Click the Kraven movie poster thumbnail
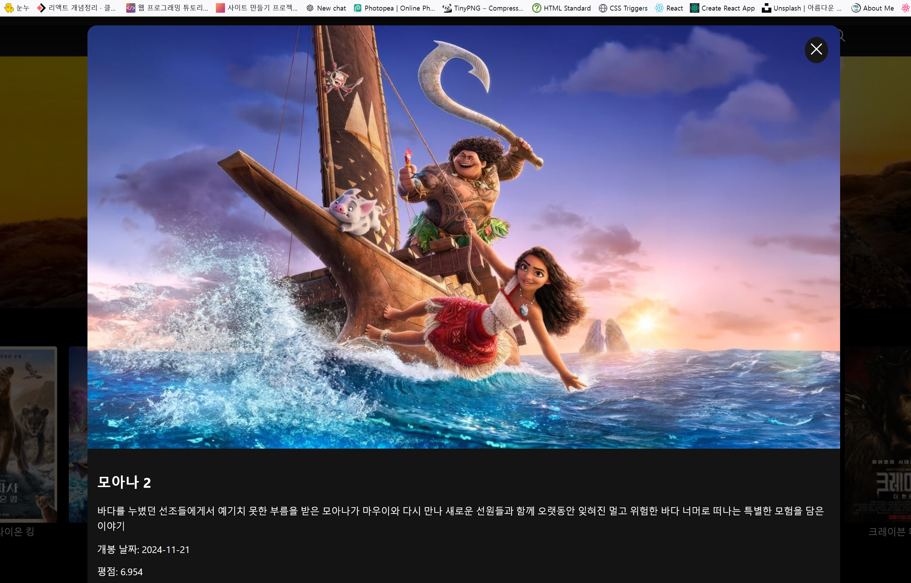 [x=878, y=434]
